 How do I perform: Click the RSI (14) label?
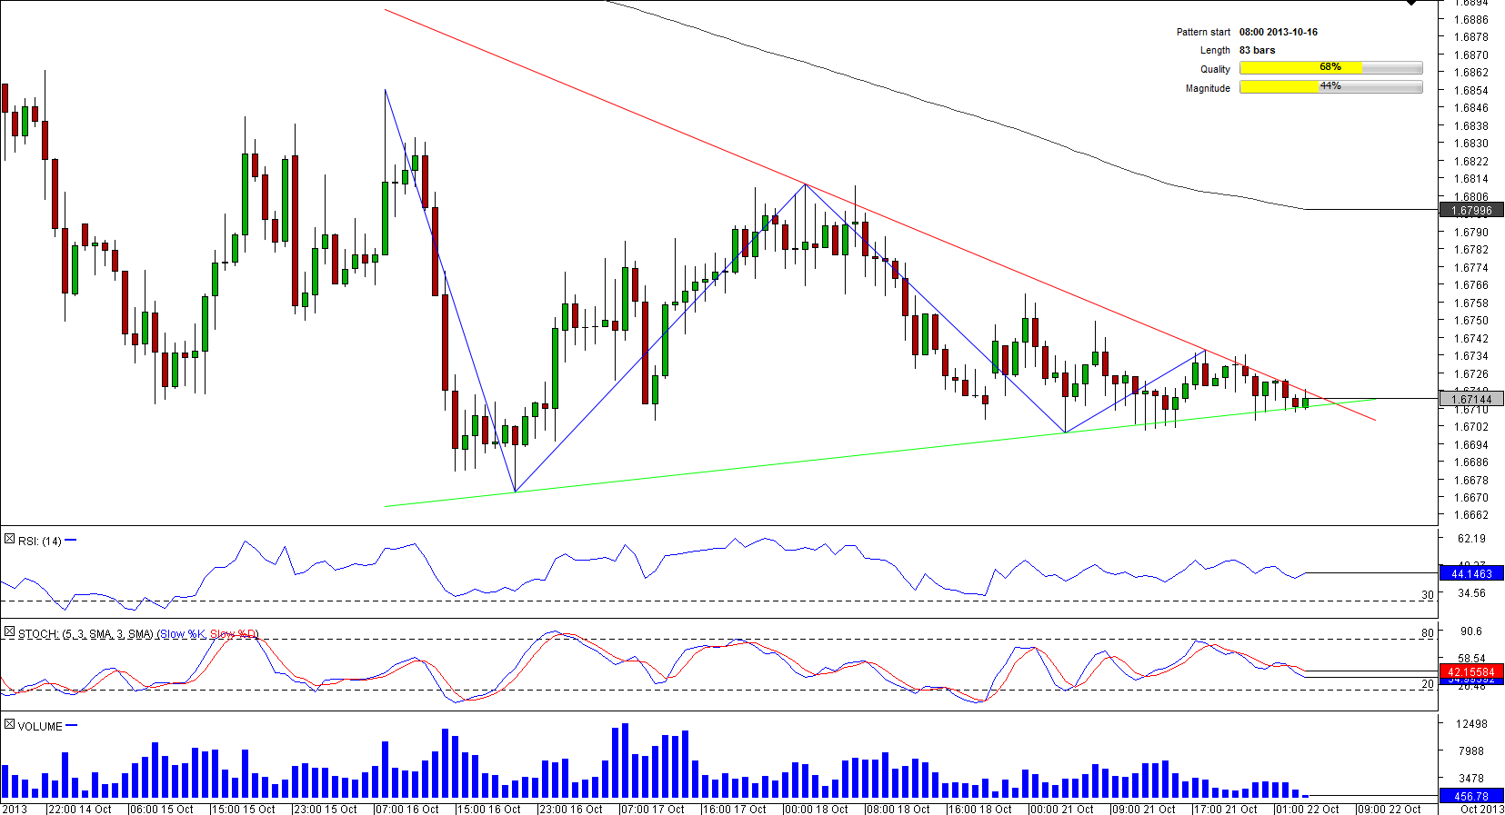click(x=40, y=542)
